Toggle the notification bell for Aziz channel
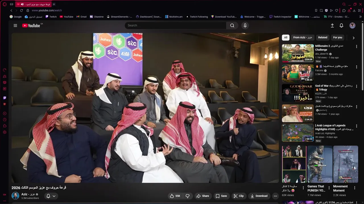This screenshot has height=204, width=364. click(x=51, y=196)
